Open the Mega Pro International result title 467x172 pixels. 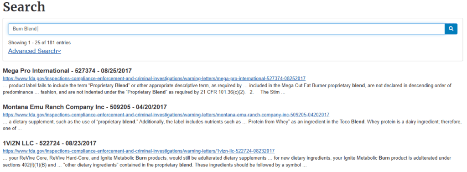click(67, 71)
